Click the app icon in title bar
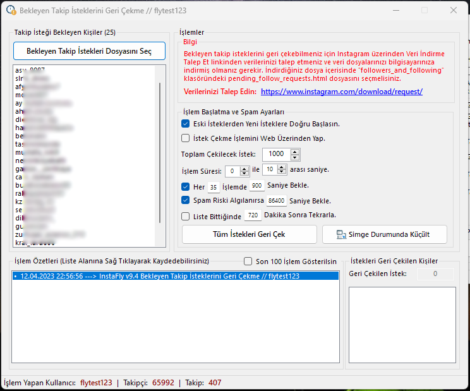 coord(11,10)
